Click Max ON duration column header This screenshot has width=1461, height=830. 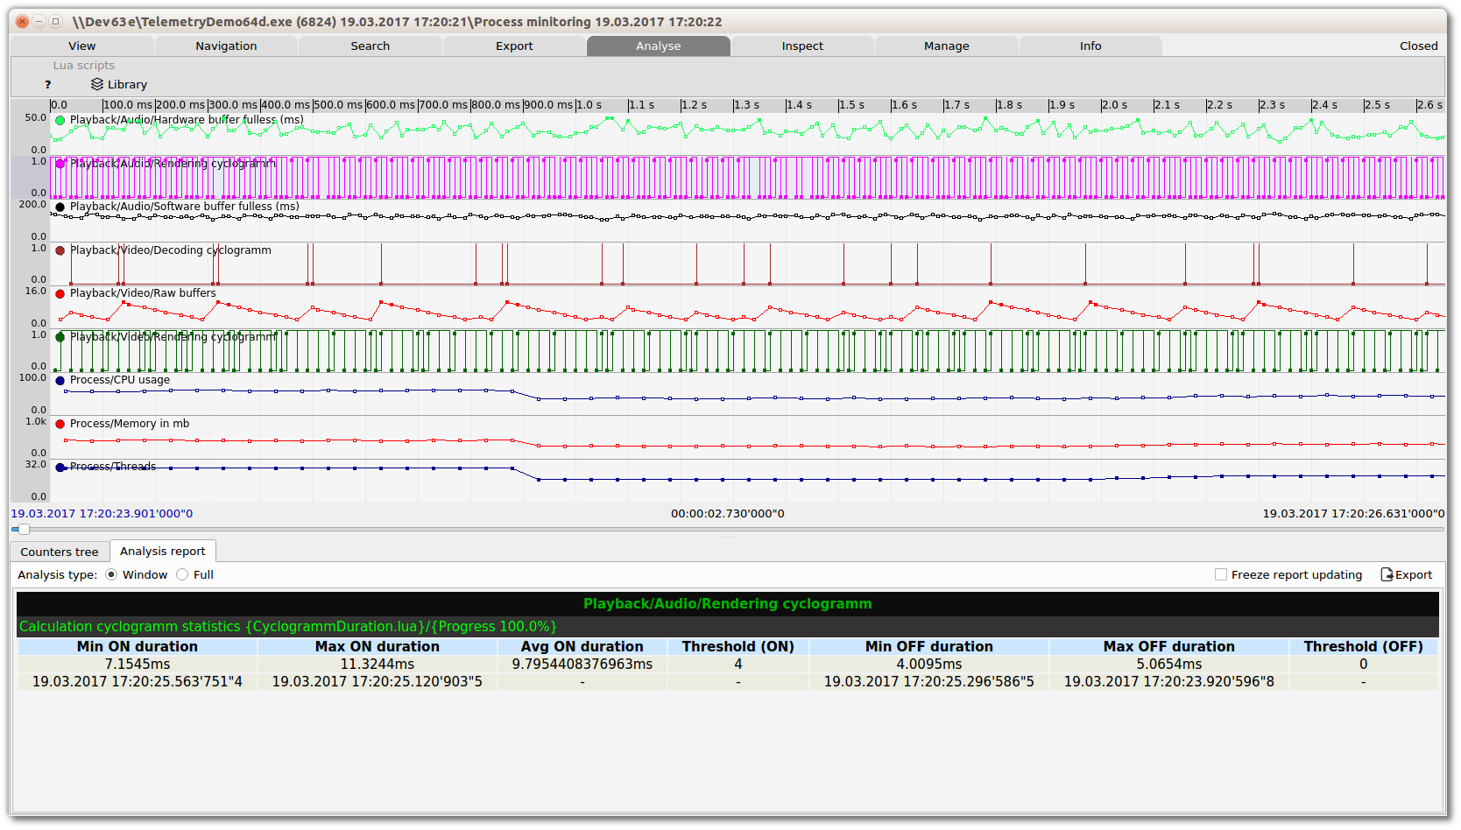pos(378,647)
